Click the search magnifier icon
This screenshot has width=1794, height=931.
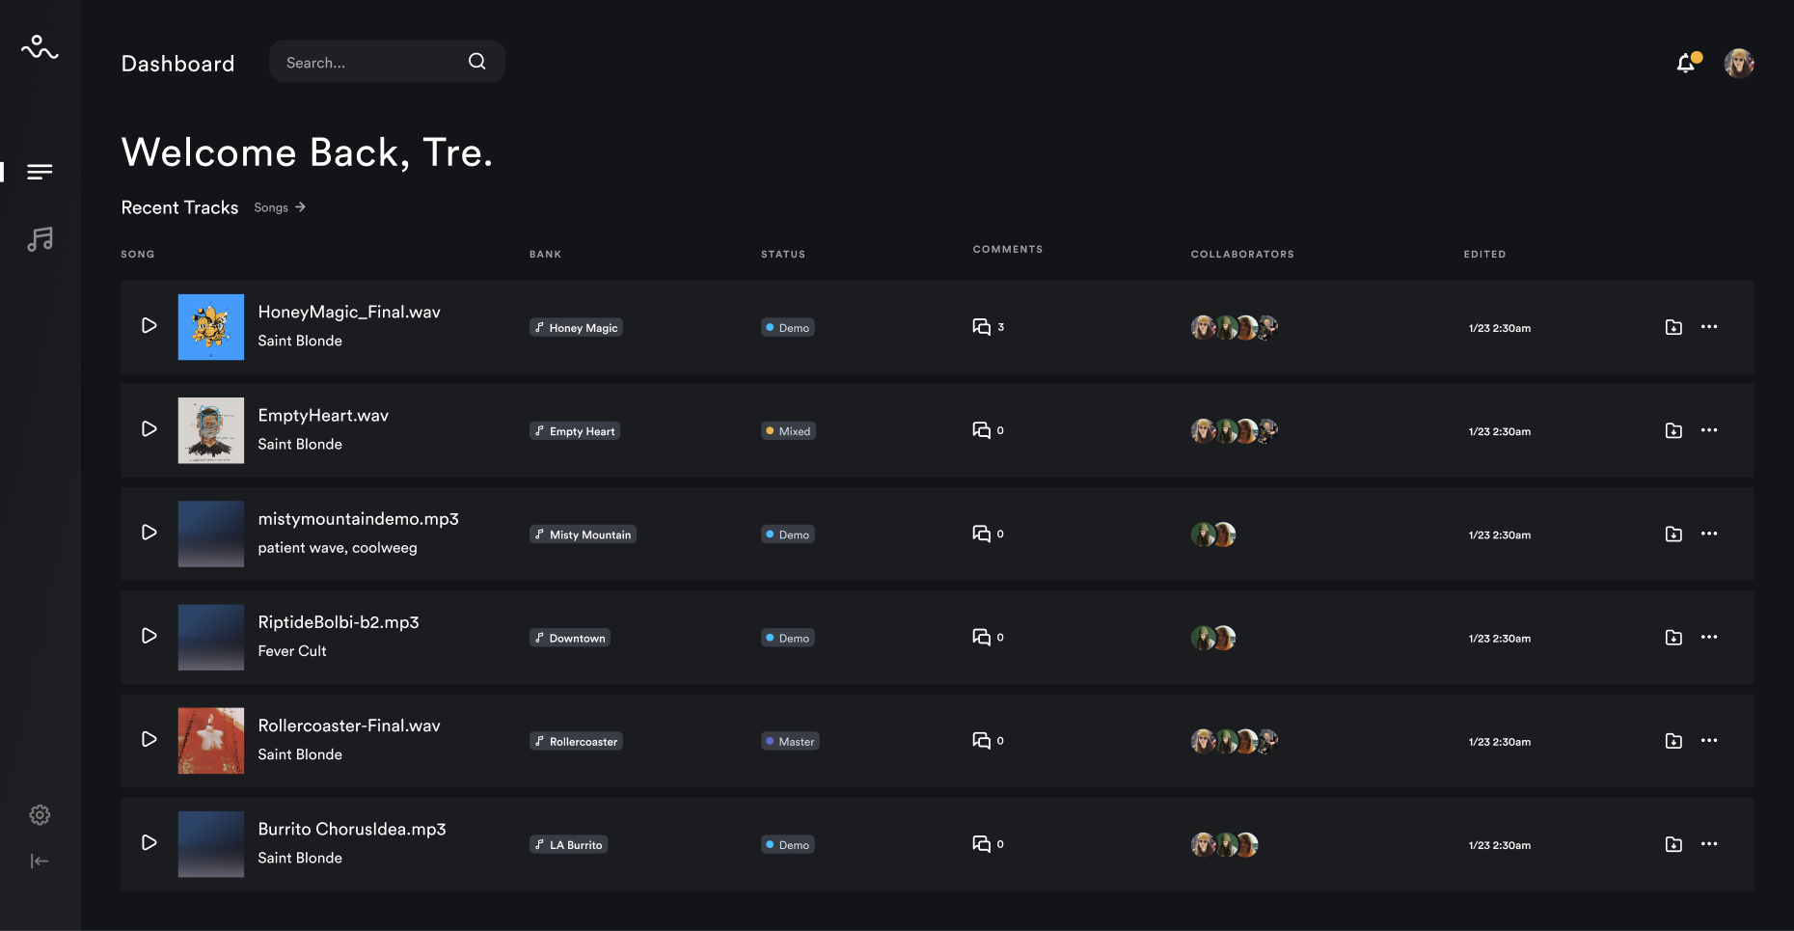[477, 62]
